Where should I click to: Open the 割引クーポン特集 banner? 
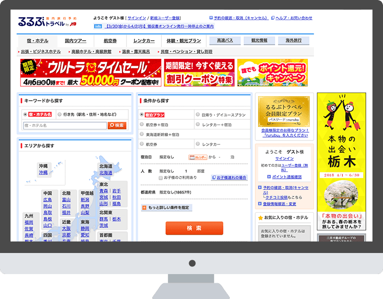[x=199, y=72]
